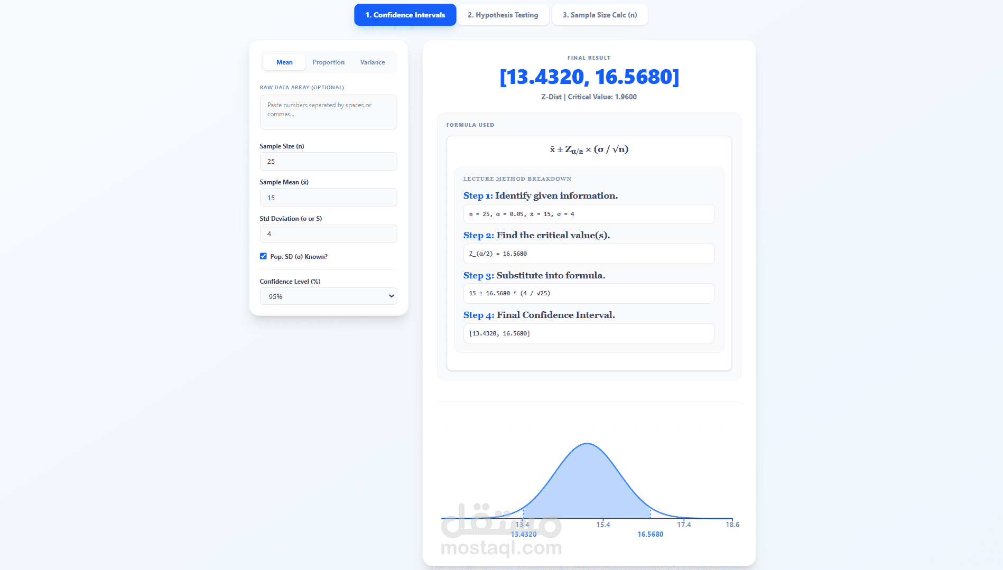Screen dimensions: 1003x570
Task: Open the Sample Size Calc (n) tab
Action: (x=600, y=15)
